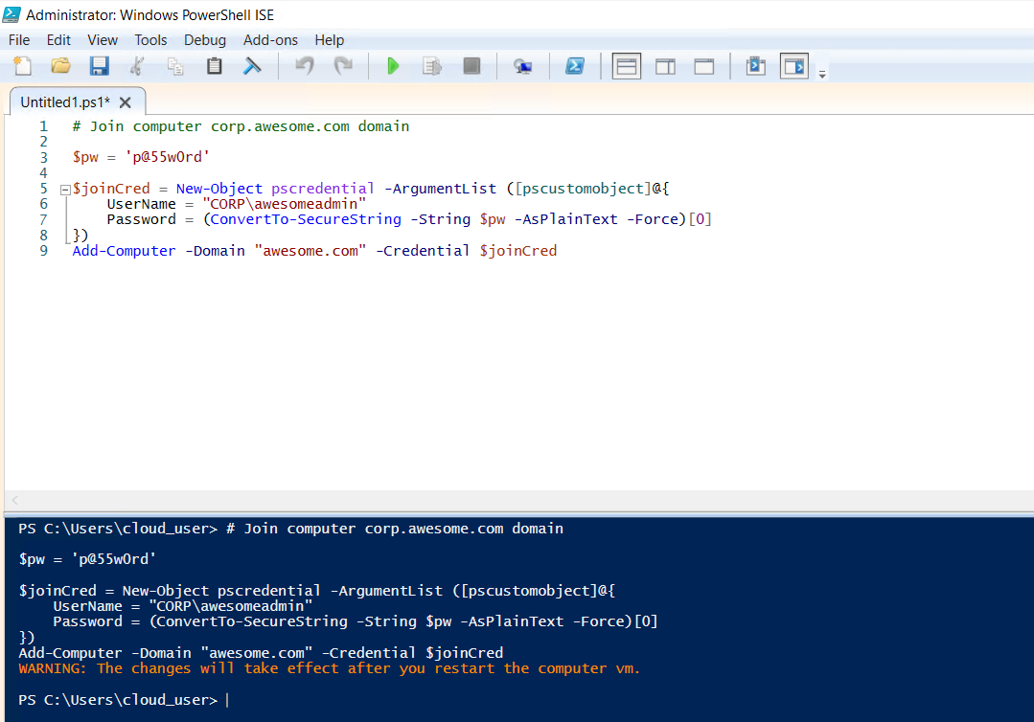The width and height of the screenshot is (1034, 722).
Task: Toggle the Command Add-on pane
Action: (x=794, y=66)
